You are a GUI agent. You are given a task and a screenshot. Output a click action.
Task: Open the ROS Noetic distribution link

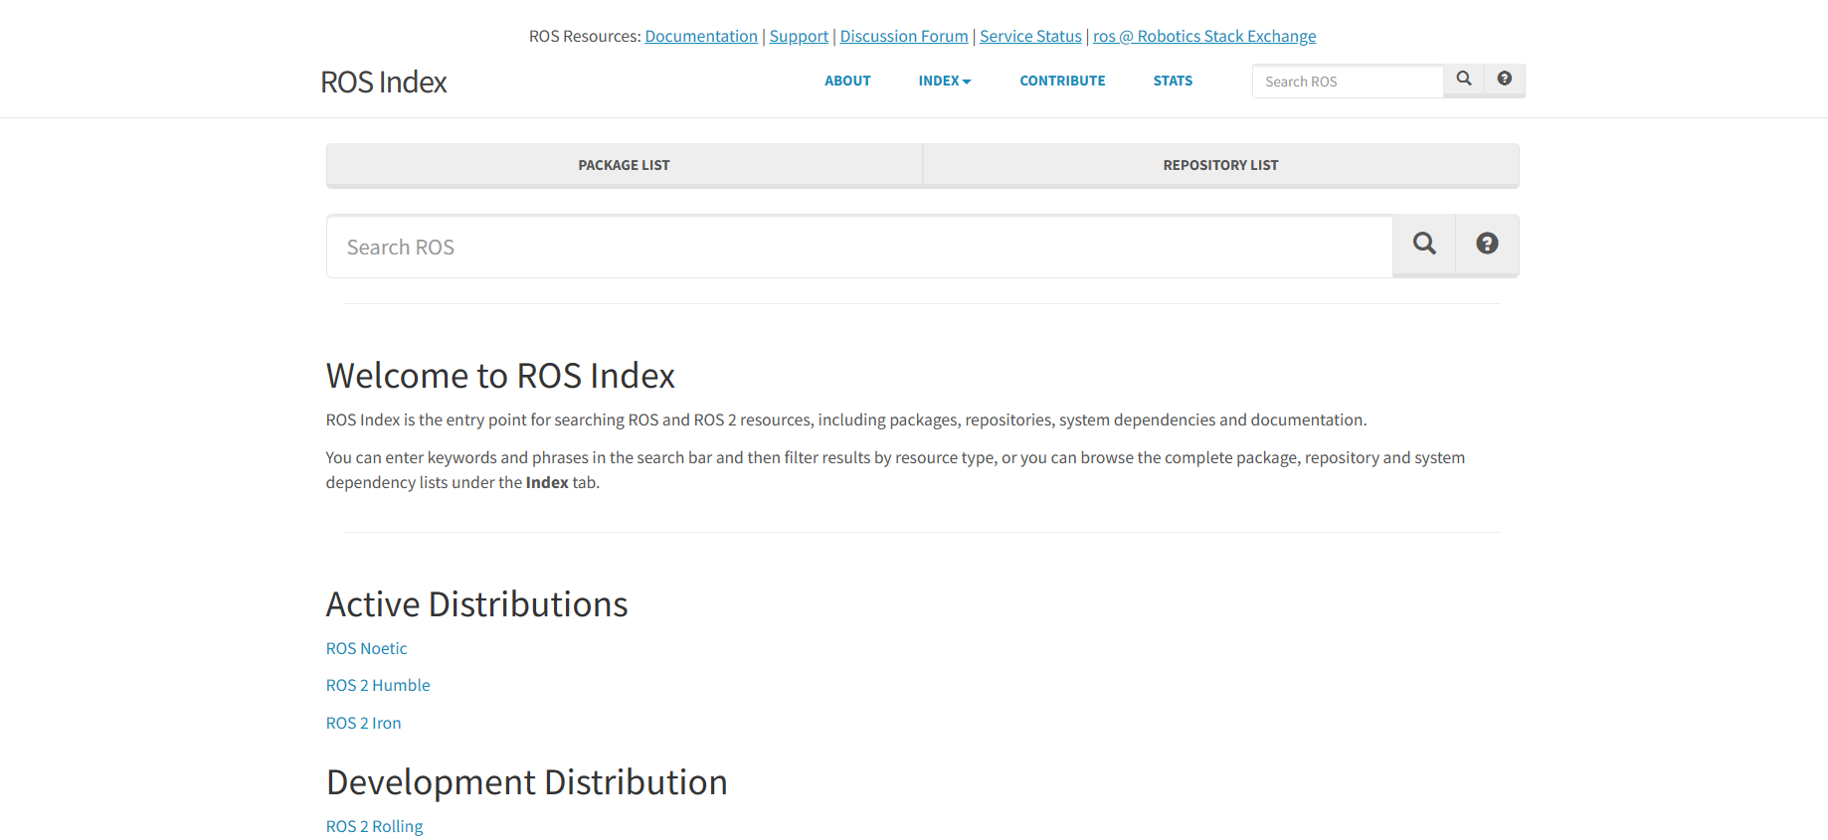coord(366,649)
